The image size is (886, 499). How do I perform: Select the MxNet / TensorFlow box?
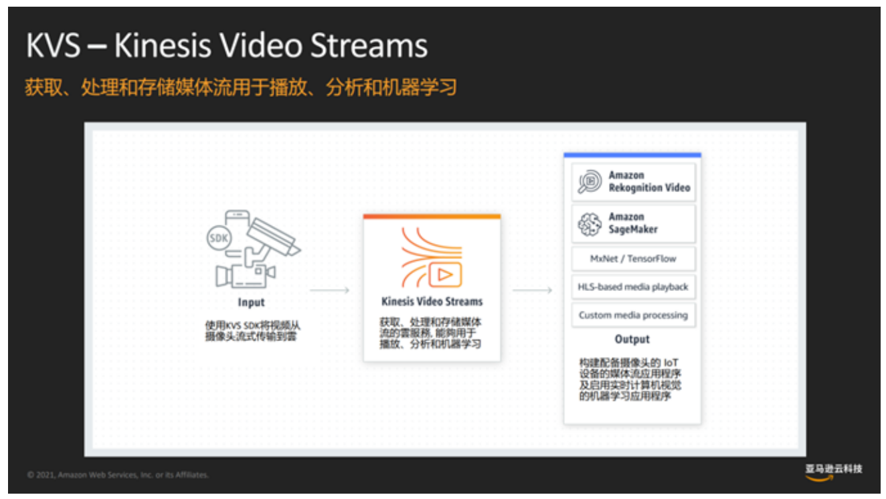[633, 259]
